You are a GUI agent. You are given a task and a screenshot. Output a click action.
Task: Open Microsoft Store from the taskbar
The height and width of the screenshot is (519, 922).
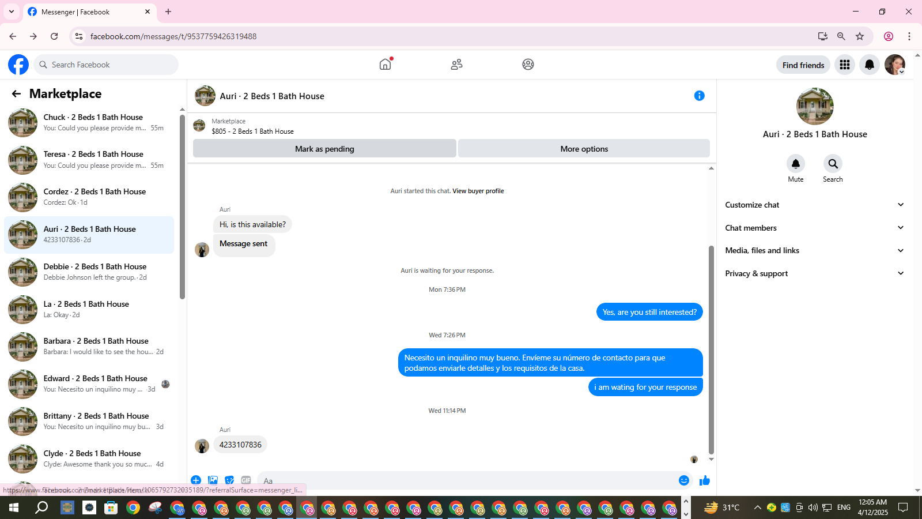click(111, 507)
